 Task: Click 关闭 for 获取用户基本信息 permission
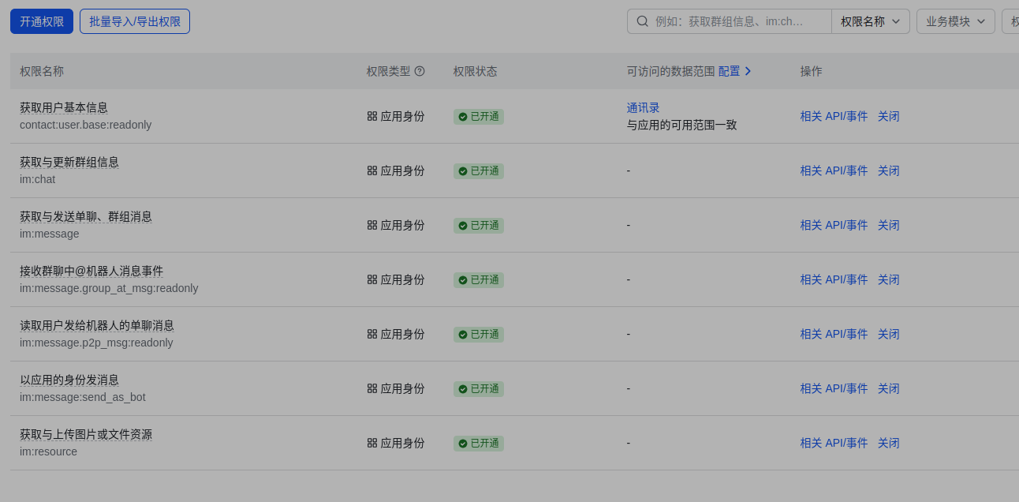[889, 116]
